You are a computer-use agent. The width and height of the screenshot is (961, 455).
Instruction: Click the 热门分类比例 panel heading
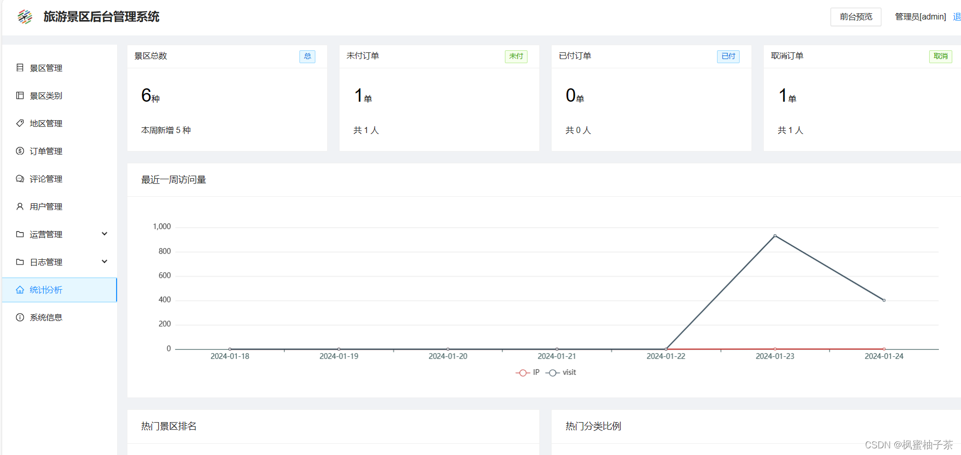tap(593, 426)
